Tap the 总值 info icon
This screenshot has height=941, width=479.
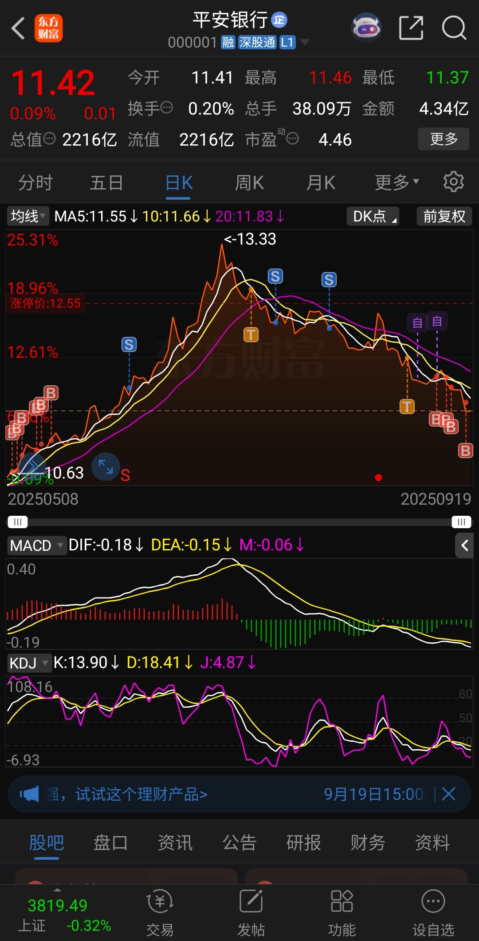[x=49, y=138]
